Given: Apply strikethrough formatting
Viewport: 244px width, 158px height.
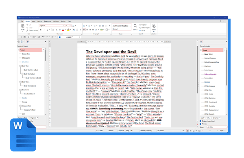Looking at the screenshot, I should click(x=53, y=30).
